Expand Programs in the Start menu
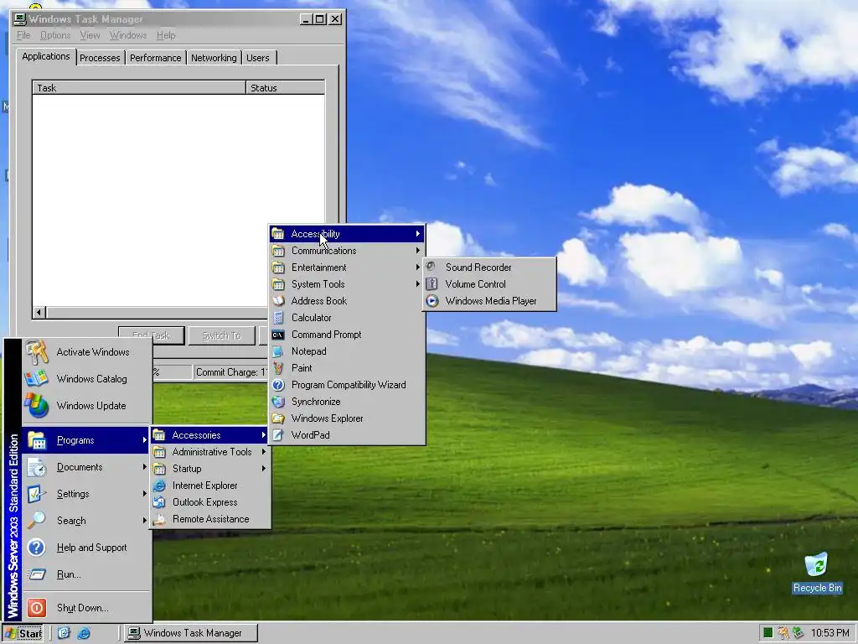858x644 pixels. pos(86,440)
